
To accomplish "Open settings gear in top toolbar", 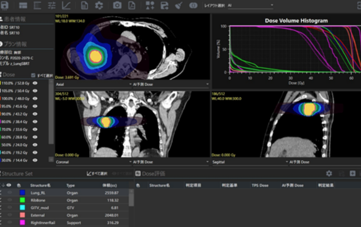I will coord(99,5).
